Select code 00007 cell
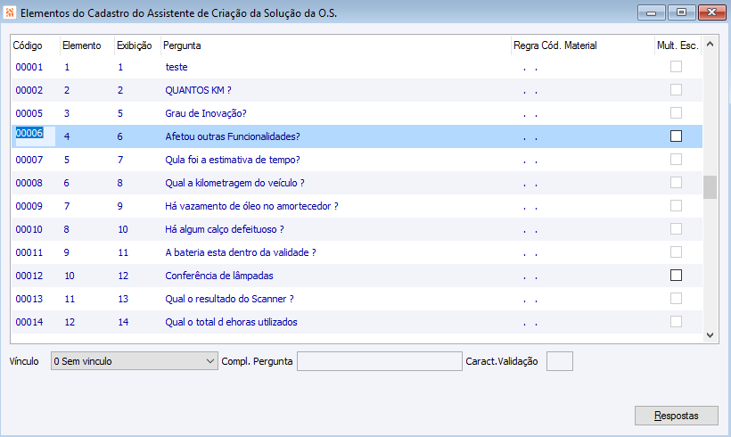The width and height of the screenshot is (731, 437). tap(29, 160)
